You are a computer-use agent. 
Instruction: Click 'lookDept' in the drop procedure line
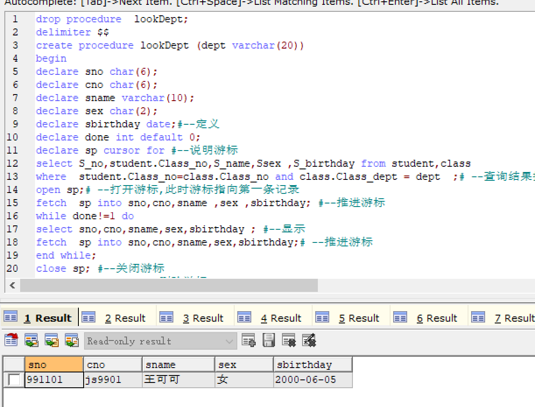click(158, 19)
